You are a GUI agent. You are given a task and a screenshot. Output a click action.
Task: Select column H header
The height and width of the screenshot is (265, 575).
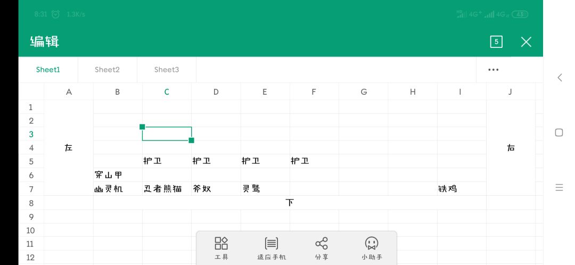tap(413, 92)
